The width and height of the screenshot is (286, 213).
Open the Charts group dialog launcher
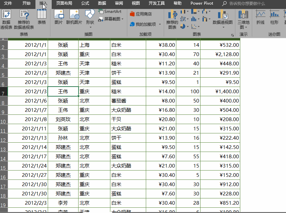[x=232, y=35]
